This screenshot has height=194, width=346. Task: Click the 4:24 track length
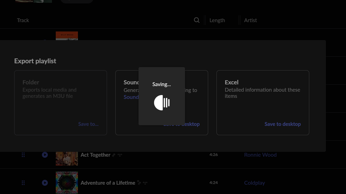pos(213,183)
